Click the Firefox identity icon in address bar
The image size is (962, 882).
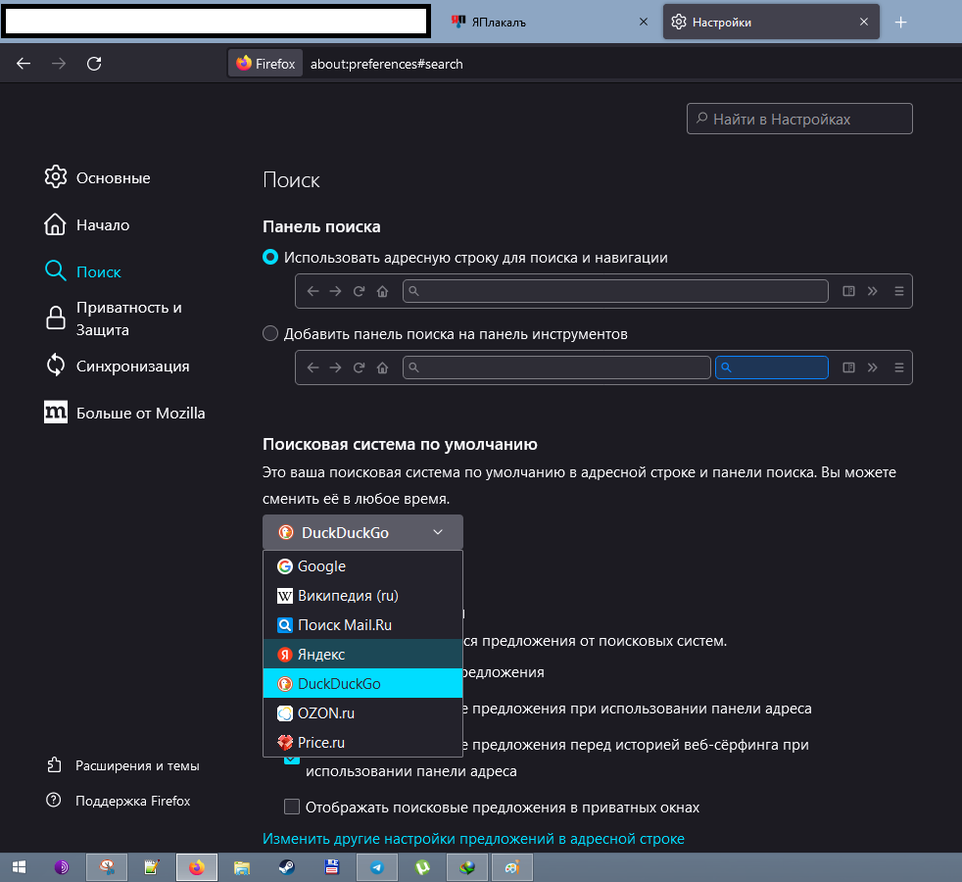tap(265, 64)
